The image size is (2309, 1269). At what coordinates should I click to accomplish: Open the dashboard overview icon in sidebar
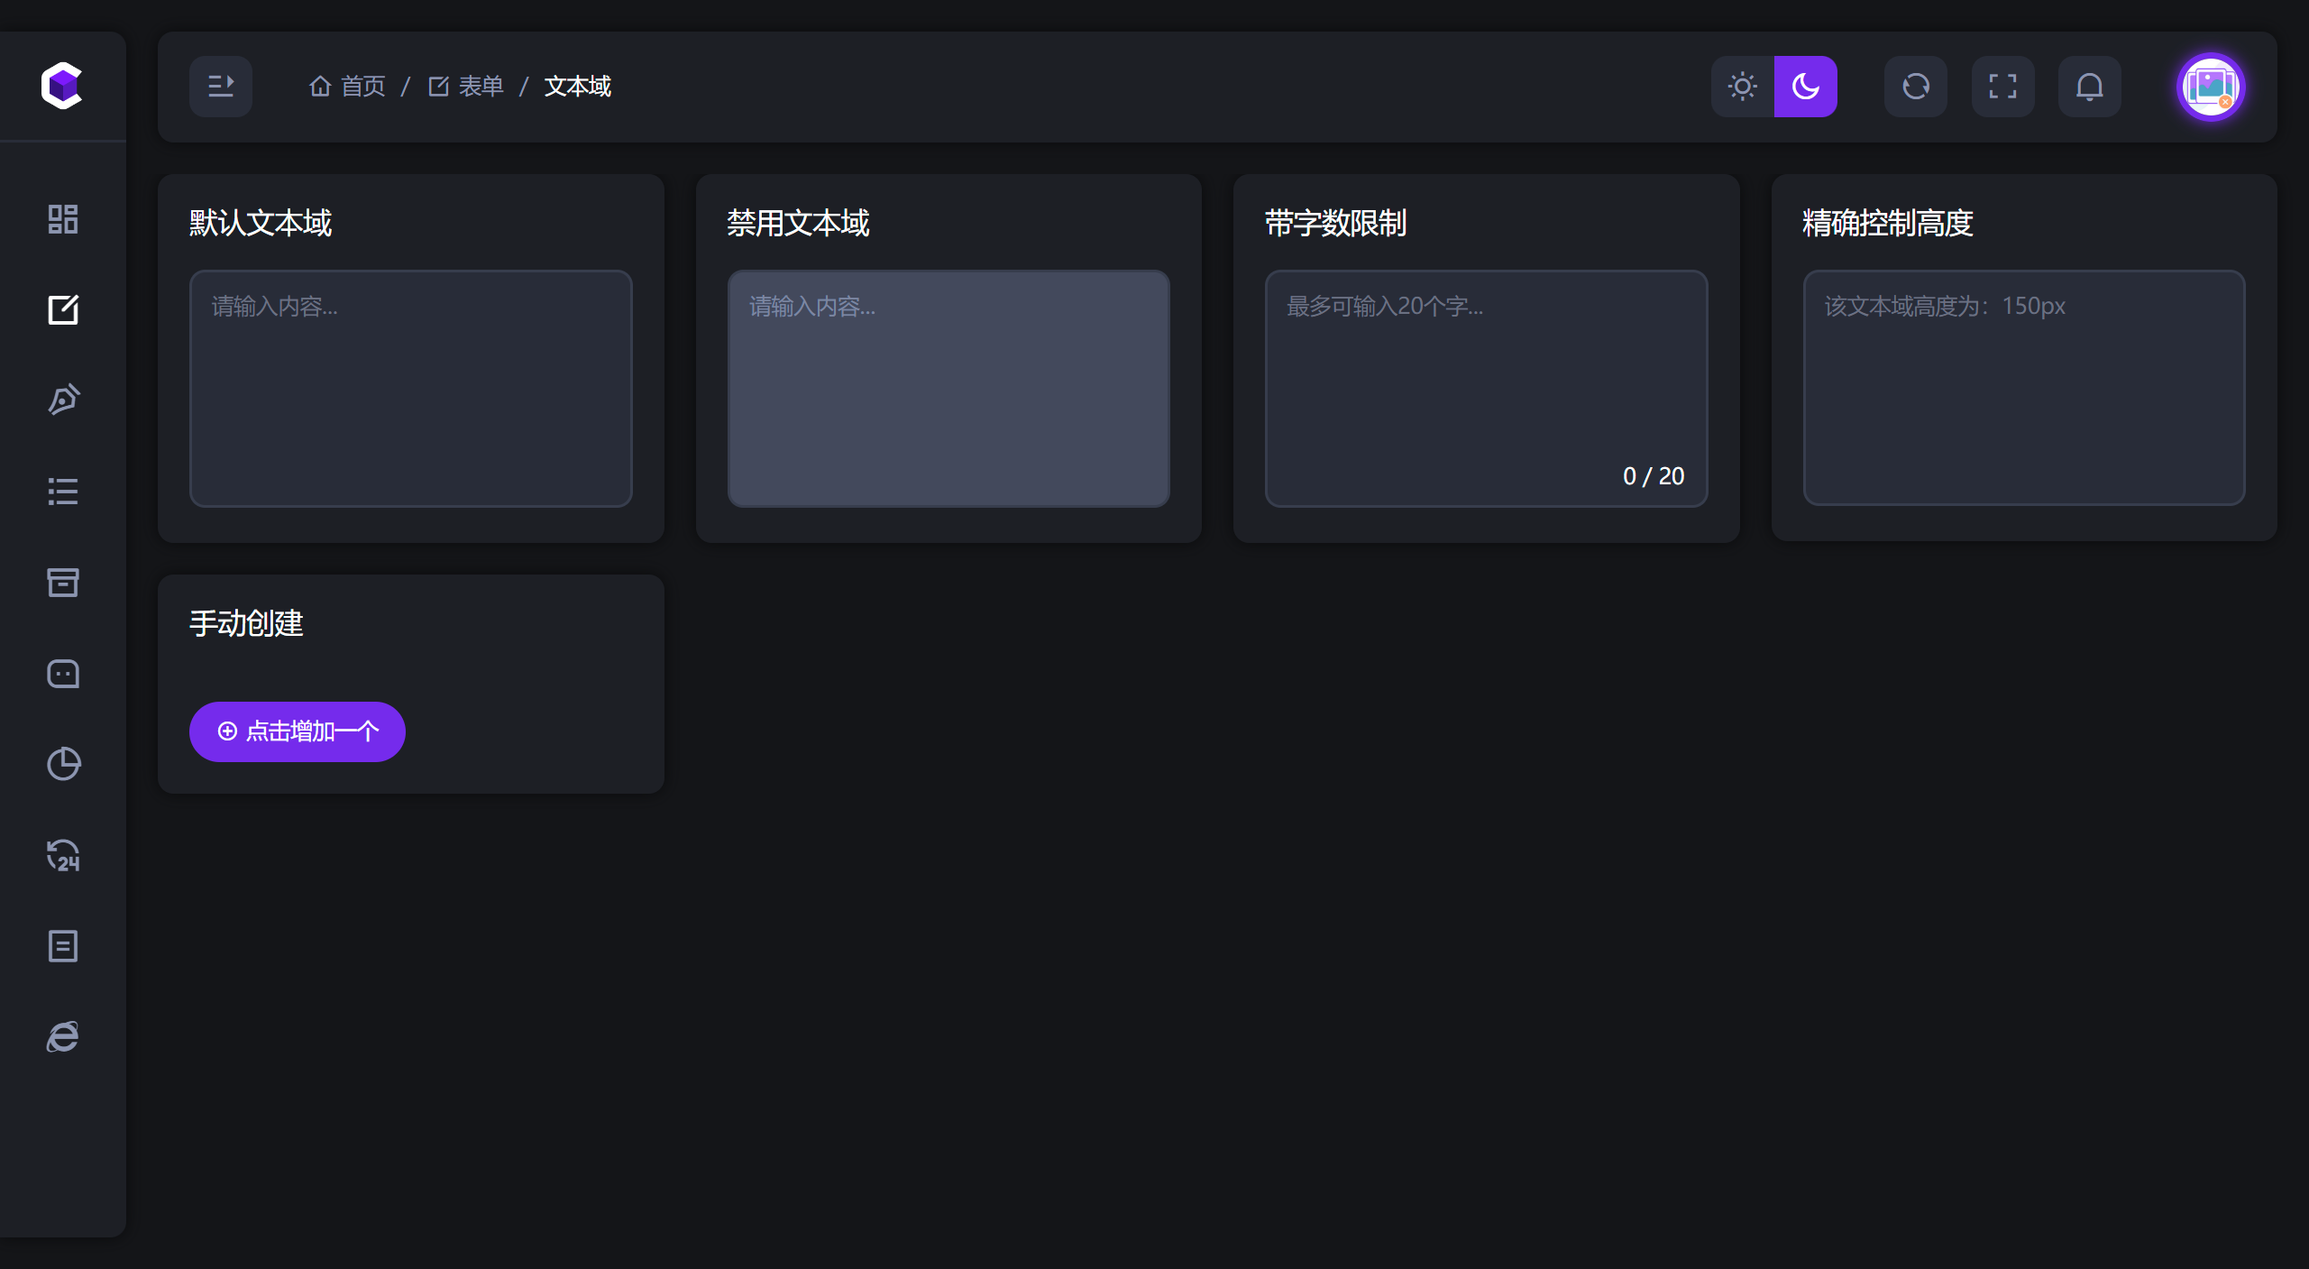coord(62,218)
